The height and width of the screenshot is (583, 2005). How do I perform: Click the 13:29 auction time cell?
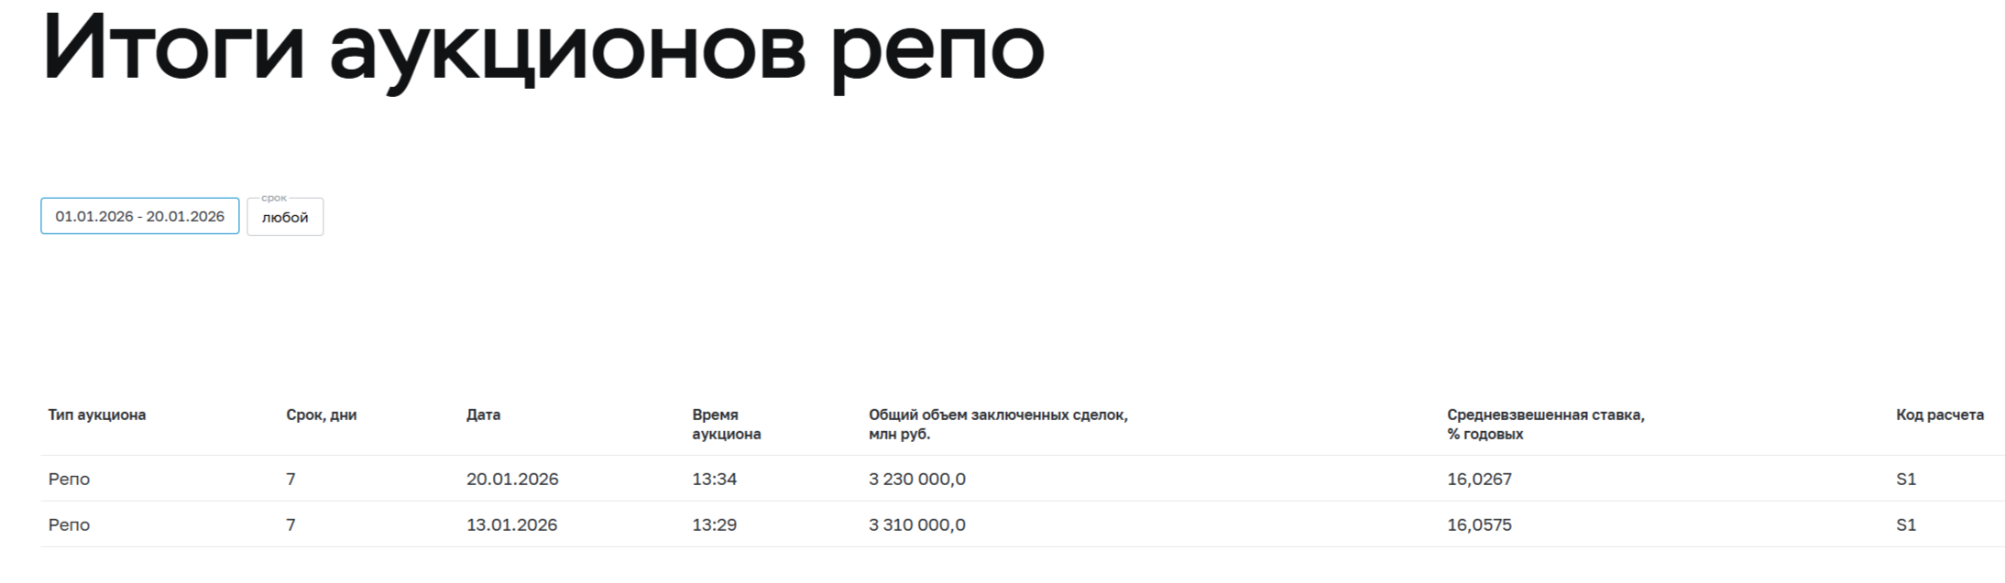point(714,524)
